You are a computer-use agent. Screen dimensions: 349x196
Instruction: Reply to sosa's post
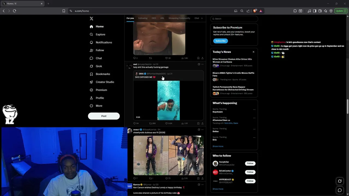pyautogui.click(x=134, y=178)
